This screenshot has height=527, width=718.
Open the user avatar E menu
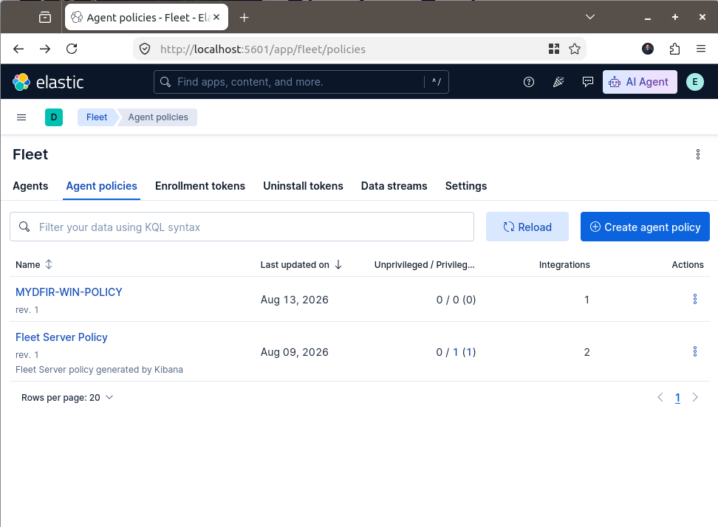click(694, 82)
